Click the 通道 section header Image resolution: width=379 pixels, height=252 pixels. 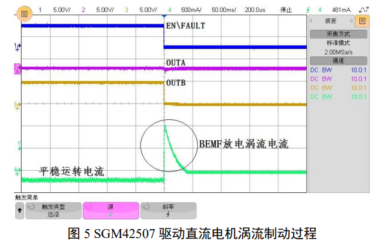(338, 61)
